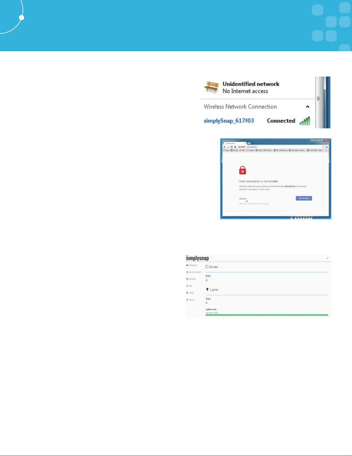Screen dimensions: 352x456
Task: Select the simplySnap_617f03 network
Action: click(229, 121)
